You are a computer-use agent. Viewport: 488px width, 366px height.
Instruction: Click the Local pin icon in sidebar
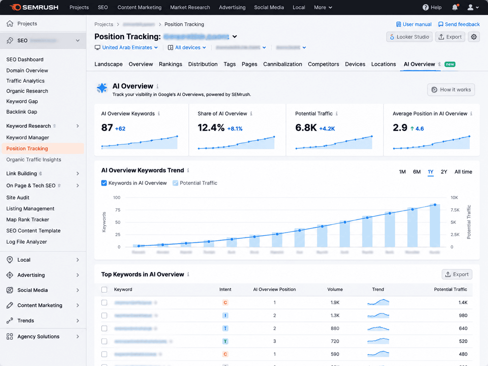[10, 260]
